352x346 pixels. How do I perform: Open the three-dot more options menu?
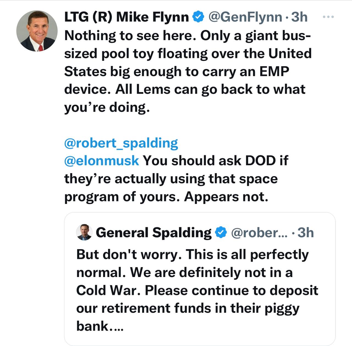(328, 17)
